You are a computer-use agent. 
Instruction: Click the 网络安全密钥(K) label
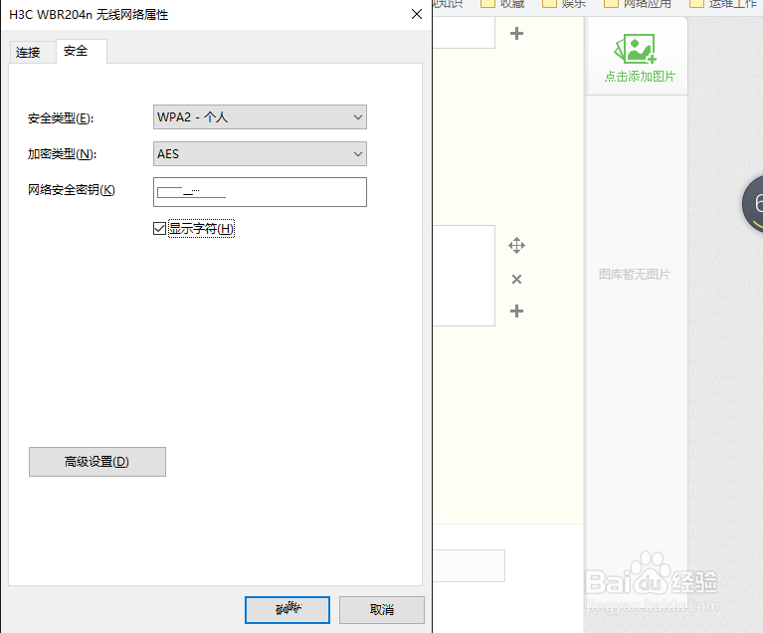click(71, 190)
